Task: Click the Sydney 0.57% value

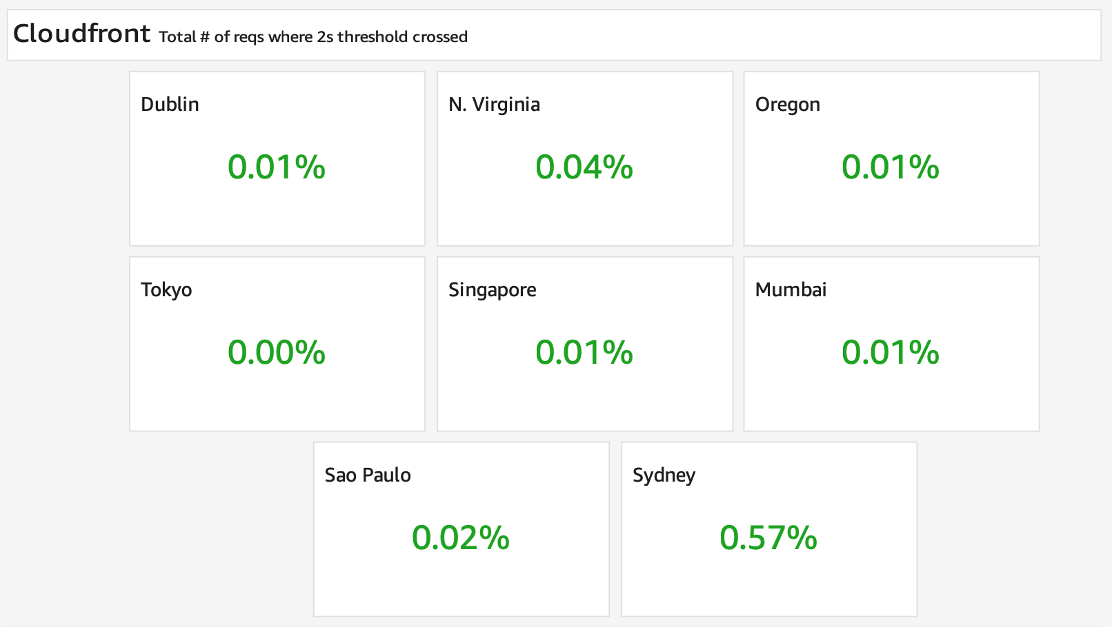Action: 768,538
